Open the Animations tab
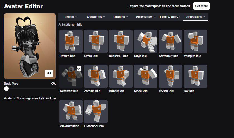 (196, 17)
